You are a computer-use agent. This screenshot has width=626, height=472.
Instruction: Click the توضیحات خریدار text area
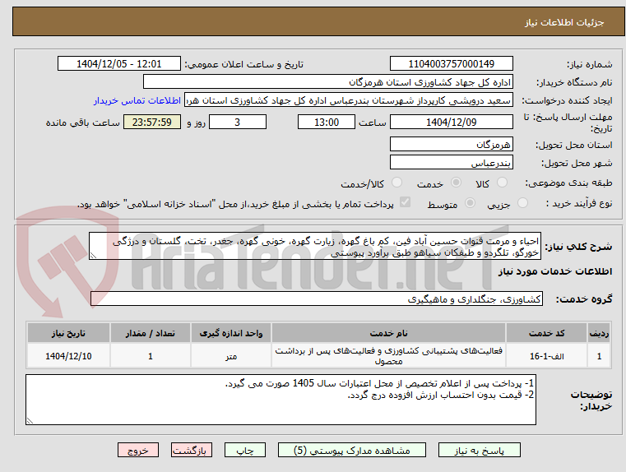coord(281,400)
